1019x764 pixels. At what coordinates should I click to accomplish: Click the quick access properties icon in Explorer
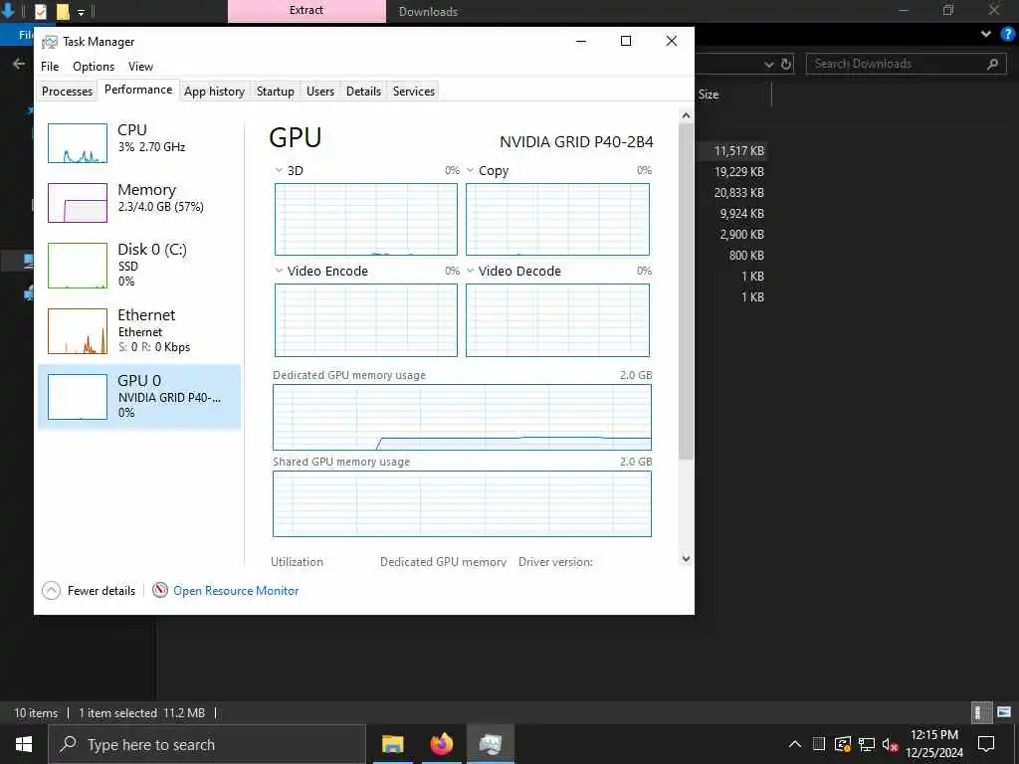click(40, 11)
